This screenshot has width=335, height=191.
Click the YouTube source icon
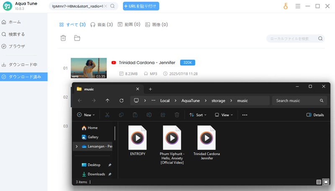tap(113, 62)
